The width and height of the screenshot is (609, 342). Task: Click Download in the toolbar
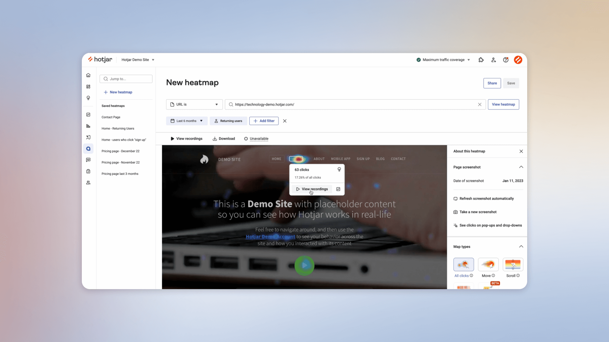(224, 139)
